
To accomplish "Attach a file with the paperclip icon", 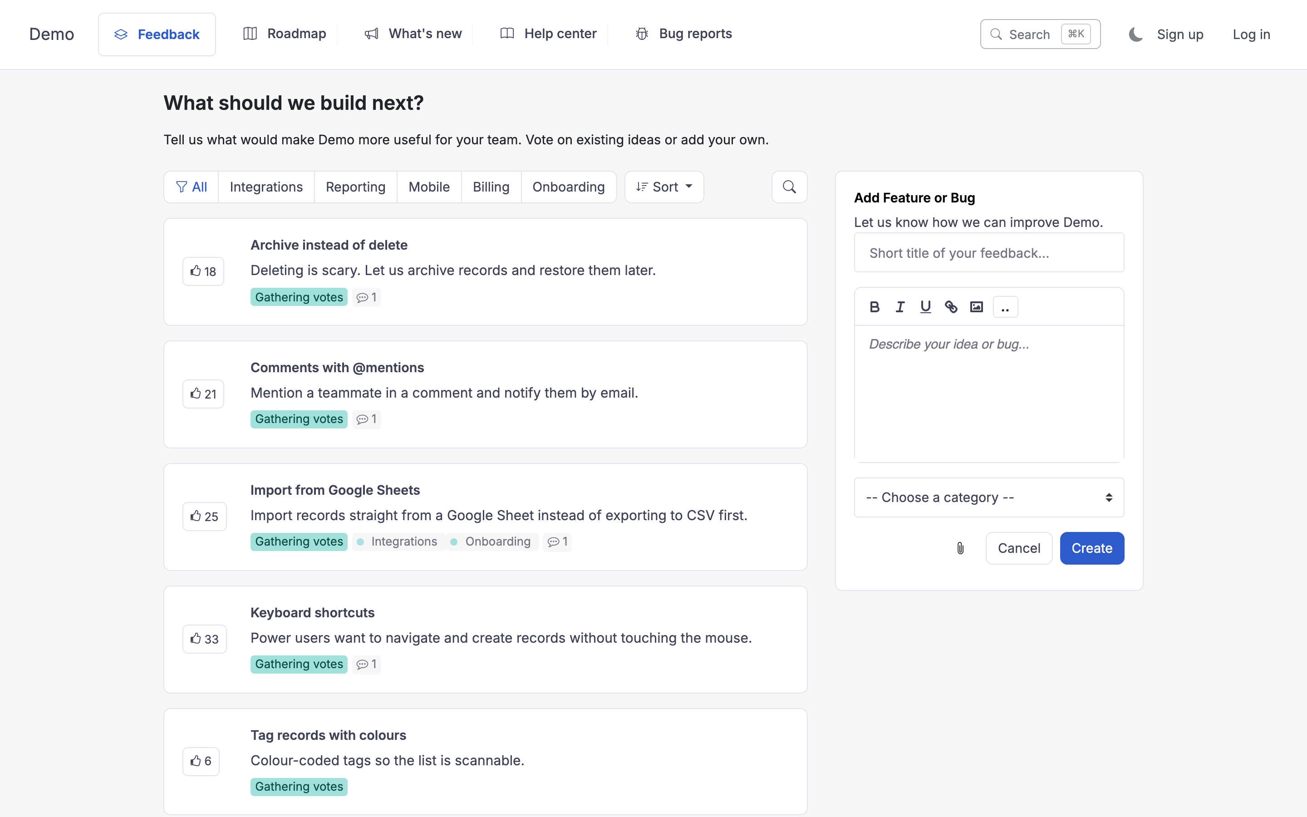I will pyautogui.click(x=960, y=548).
